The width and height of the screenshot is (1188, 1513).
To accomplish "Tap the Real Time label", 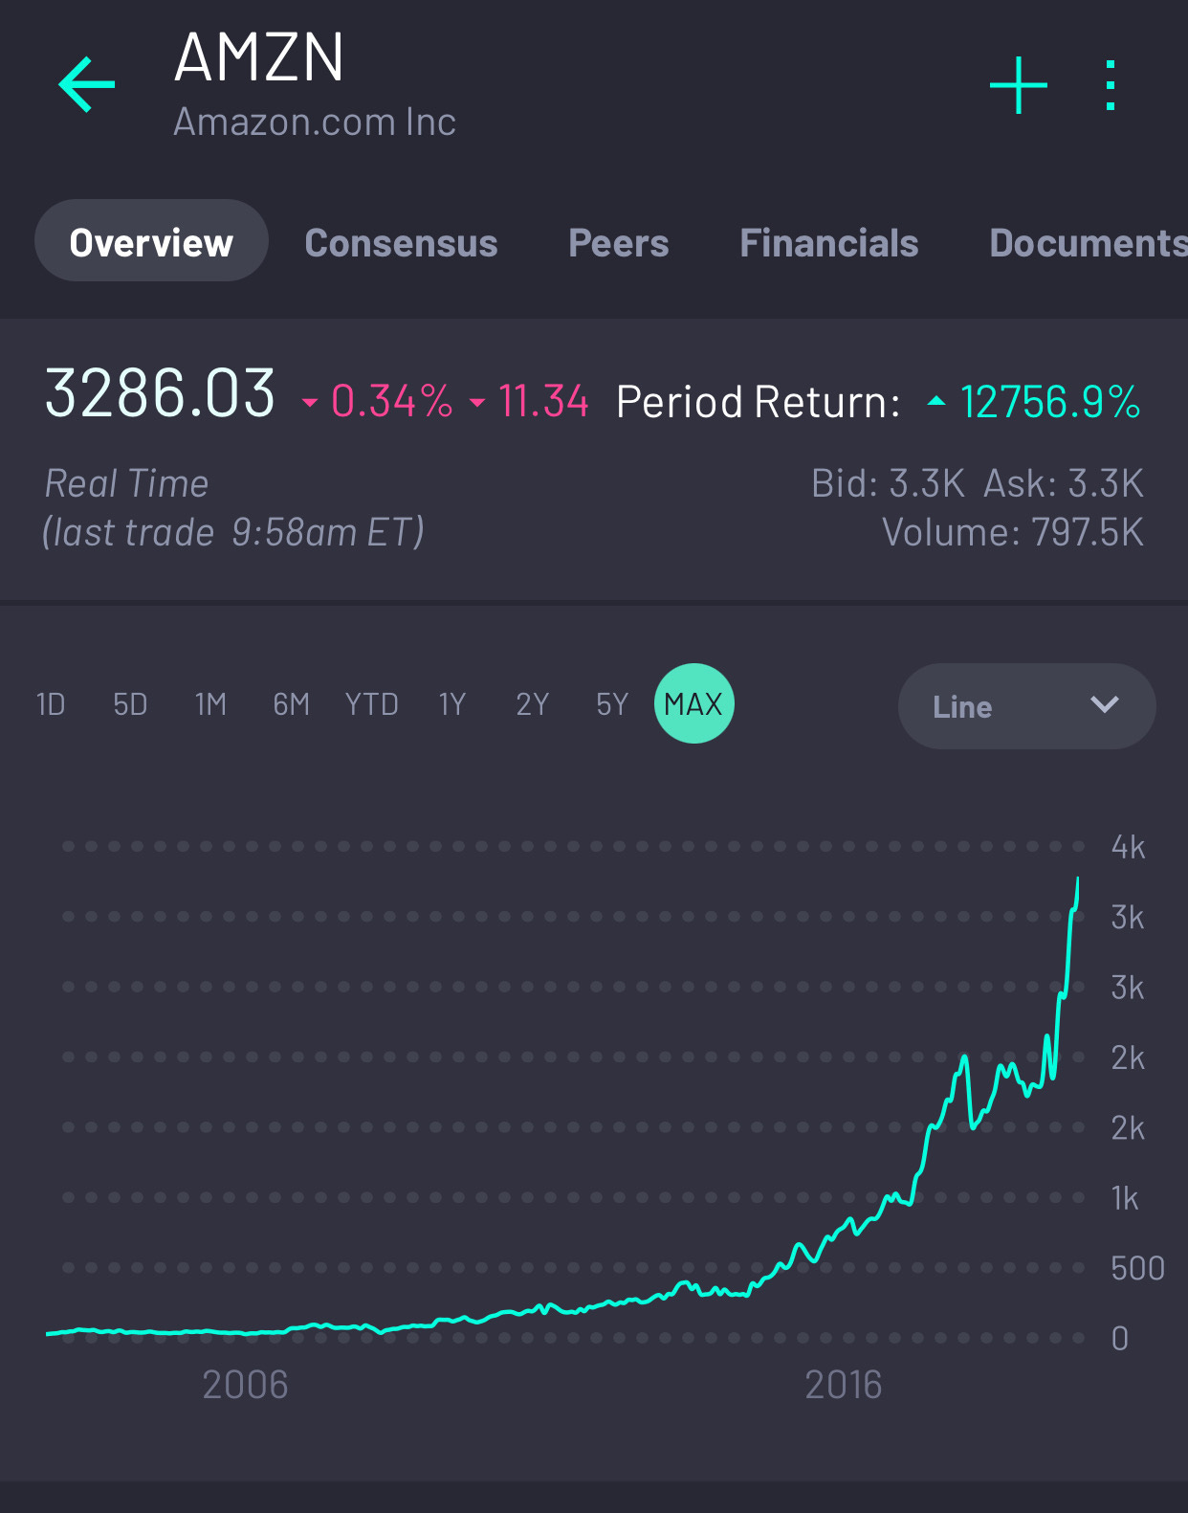I will coord(126,483).
